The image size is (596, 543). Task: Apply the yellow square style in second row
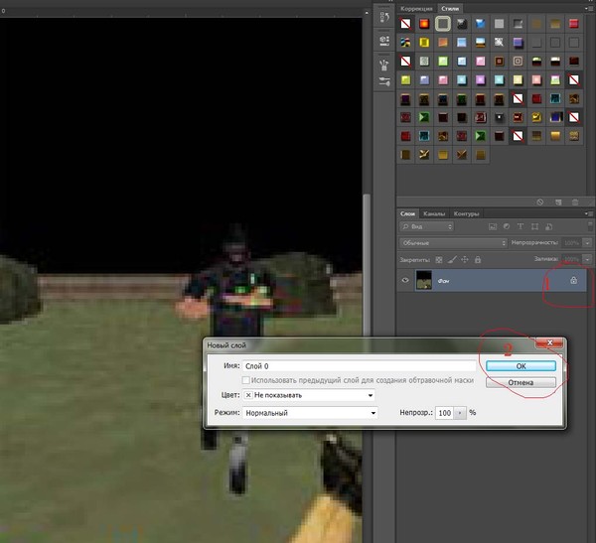pos(424,42)
